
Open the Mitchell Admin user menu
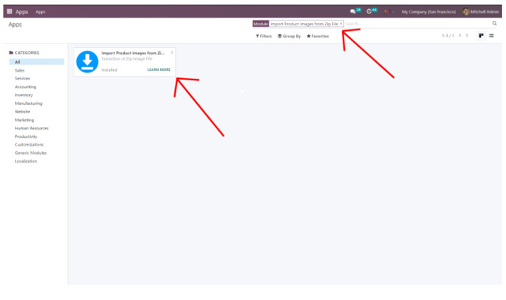click(x=480, y=11)
